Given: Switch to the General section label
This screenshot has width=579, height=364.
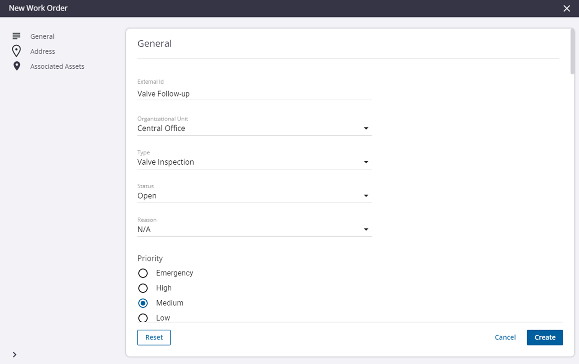Looking at the screenshot, I should (x=42, y=36).
